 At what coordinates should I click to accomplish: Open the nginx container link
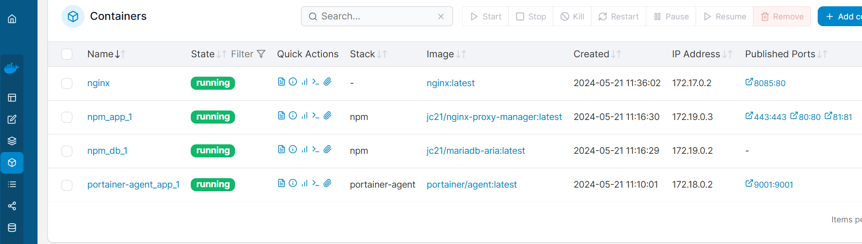[x=99, y=83]
